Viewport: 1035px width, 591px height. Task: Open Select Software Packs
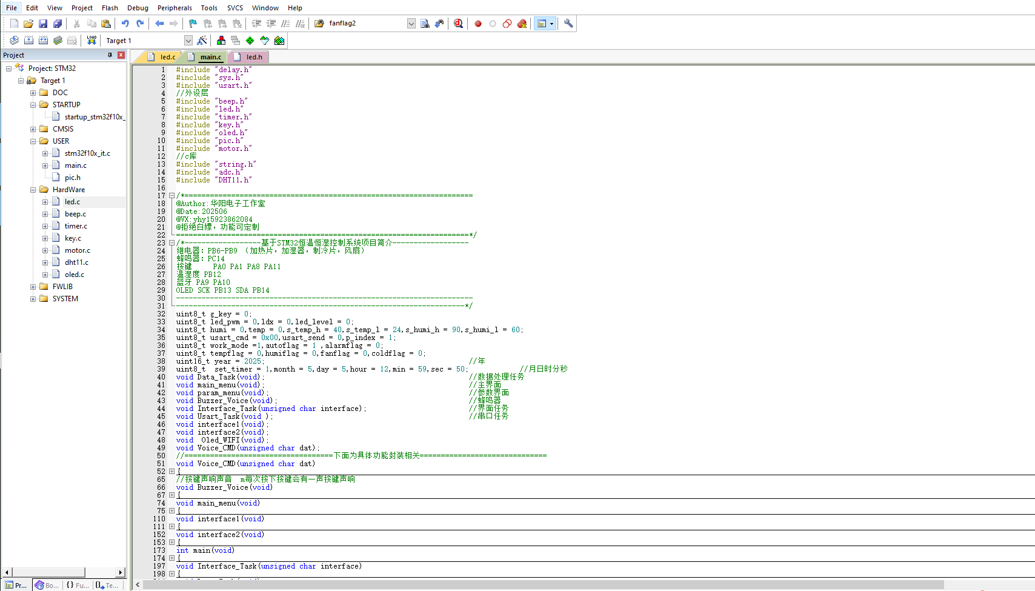click(265, 41)
